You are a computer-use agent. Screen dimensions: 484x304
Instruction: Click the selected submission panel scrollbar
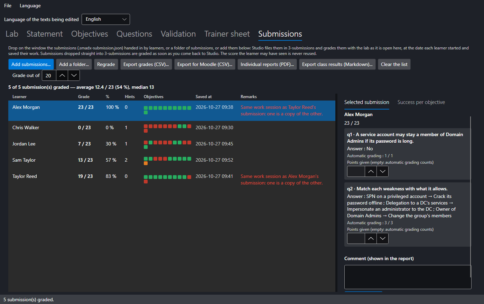(471, 197)
